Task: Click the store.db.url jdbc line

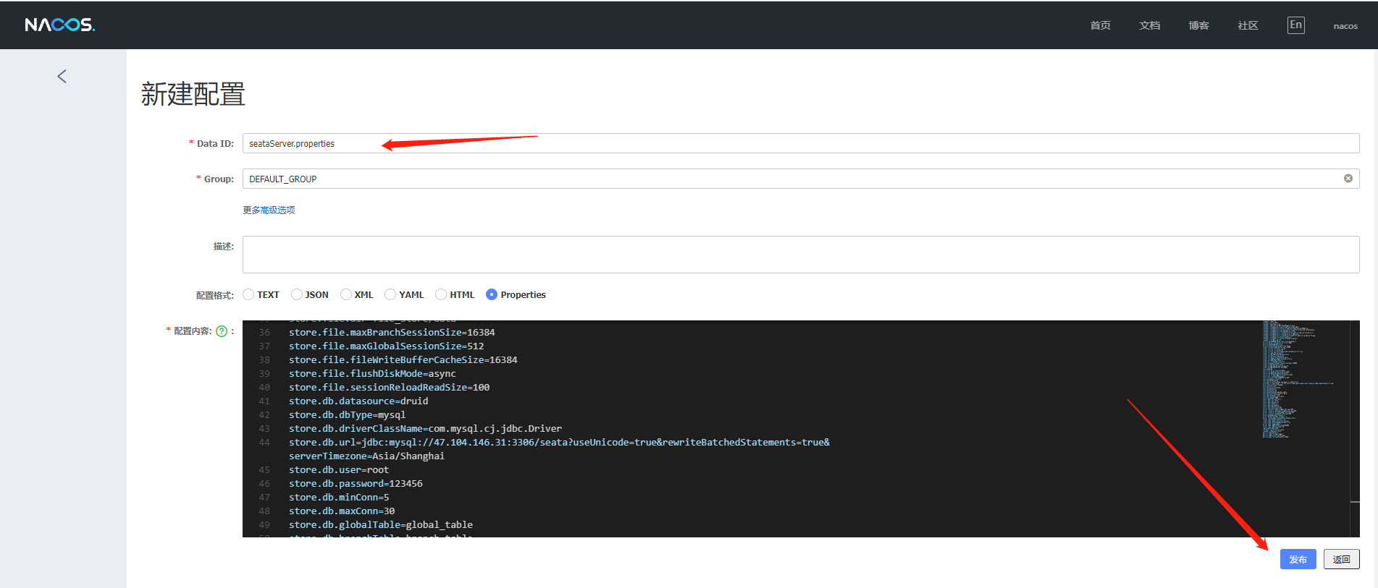Action: [x=559, y=443]
